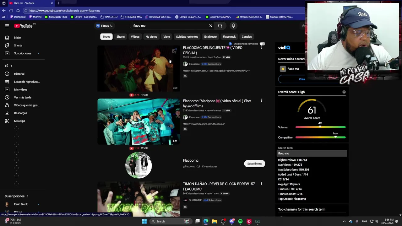Go to the YouTube logo home
This screenshot has width=402, height=226.
pyautogui.click(x=23, y=26)
